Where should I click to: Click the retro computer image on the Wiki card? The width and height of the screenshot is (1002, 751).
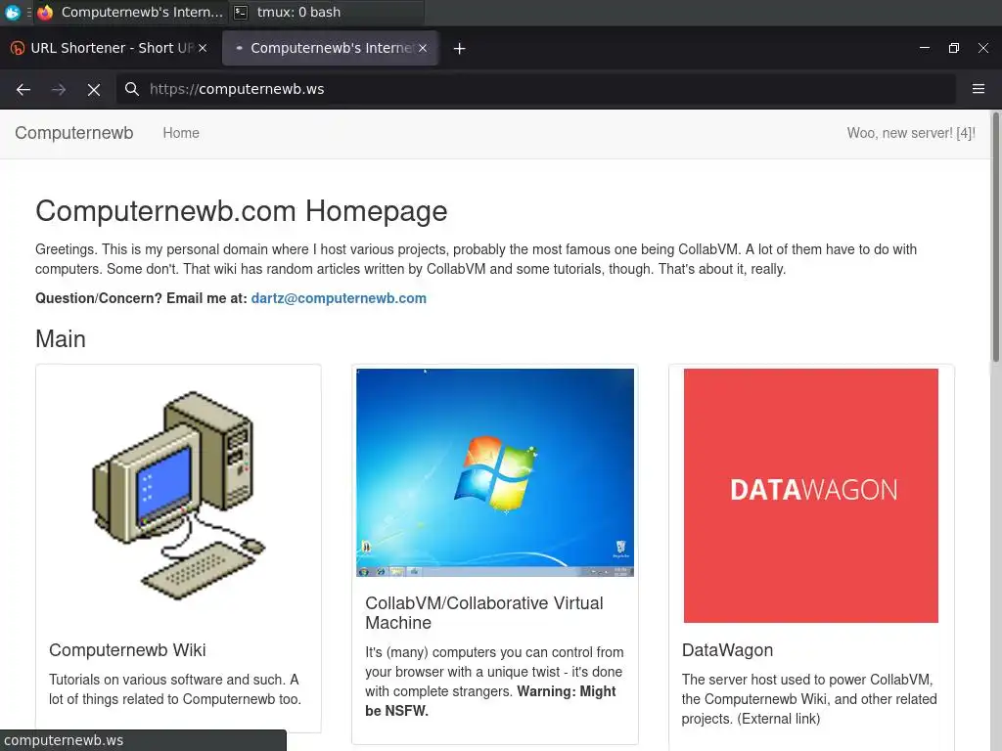click(x=178, y=494)
